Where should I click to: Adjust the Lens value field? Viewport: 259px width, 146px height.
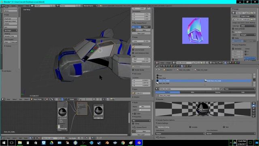[141, 41]
